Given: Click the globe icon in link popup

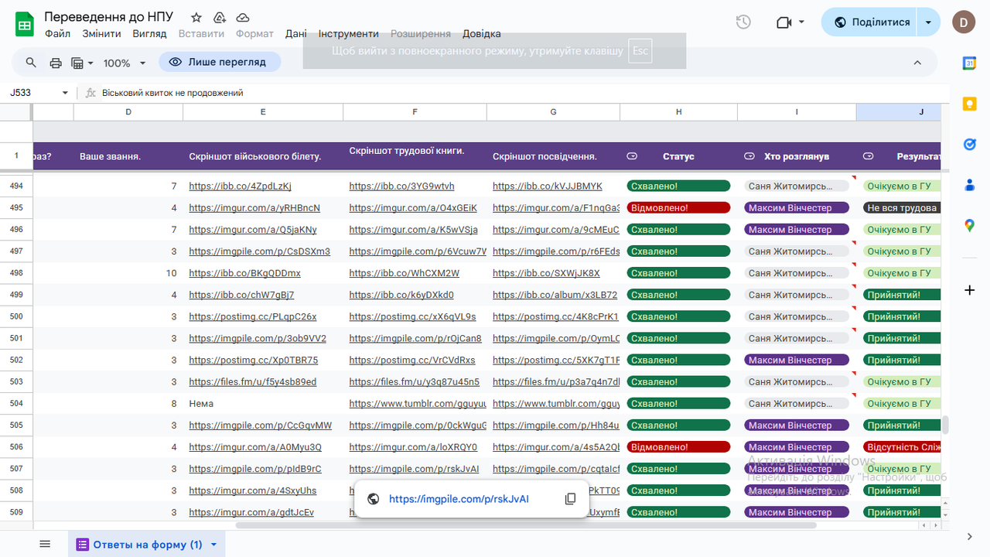Looking at the screenshot, I should [x=373, y=499].
